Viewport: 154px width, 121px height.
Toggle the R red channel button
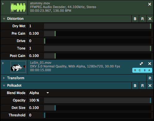[135, 70]
